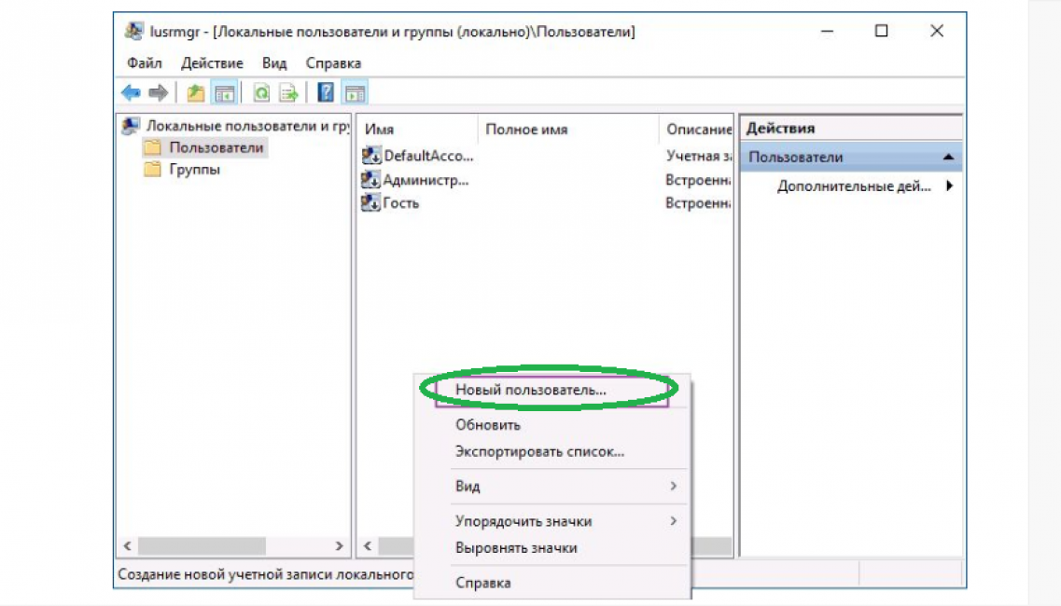This screenshot has width=1061, height=606.
Task: Select the Пользователи folder in the tree
Action: click(x=216, y=147)
